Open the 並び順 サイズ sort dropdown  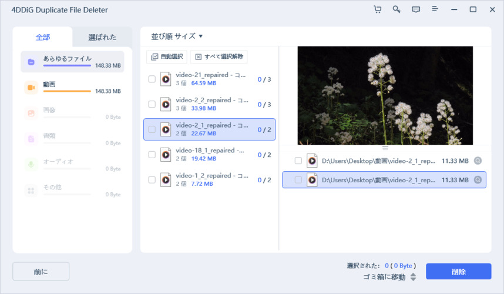[177, 36]
